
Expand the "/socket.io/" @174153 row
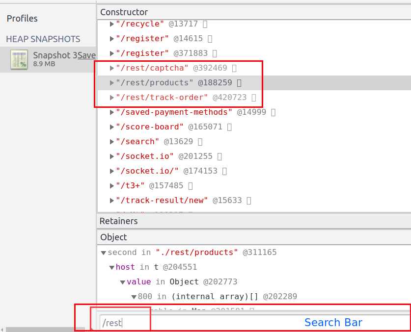click(111, 171)
